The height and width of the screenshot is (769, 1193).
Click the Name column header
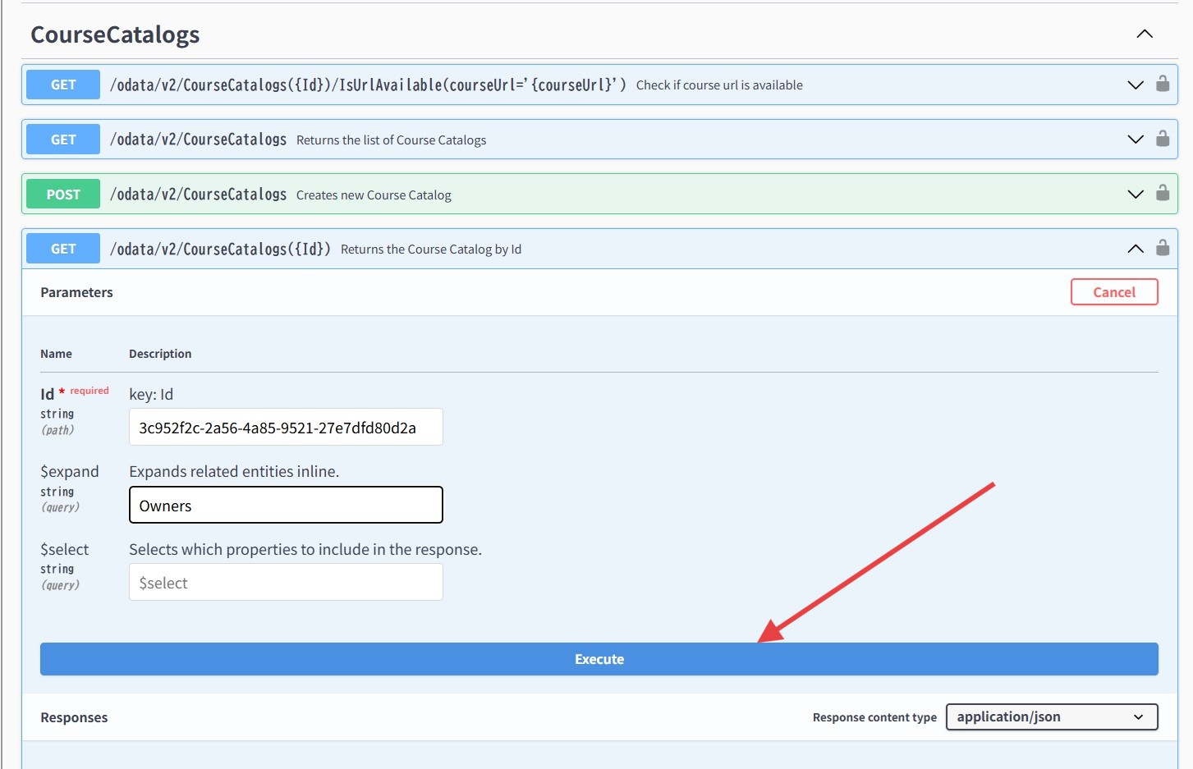click(x=56, y=354)
